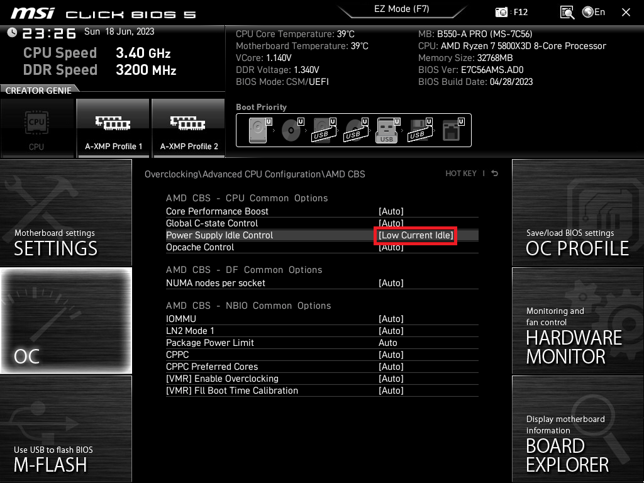
Task: Open [VMR] Fll Boot Time Calibration value
Action: 391,391
